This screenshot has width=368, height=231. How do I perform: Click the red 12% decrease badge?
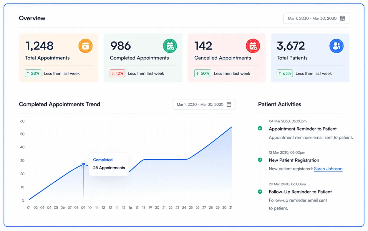click(x=117, y=73)
